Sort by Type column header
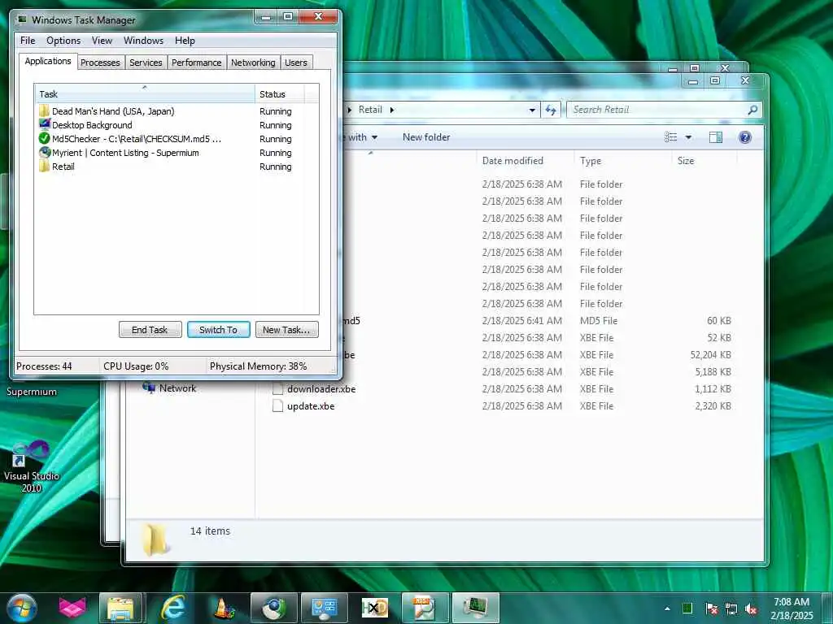This screenshot has height=624, width=833. [624, 161]
